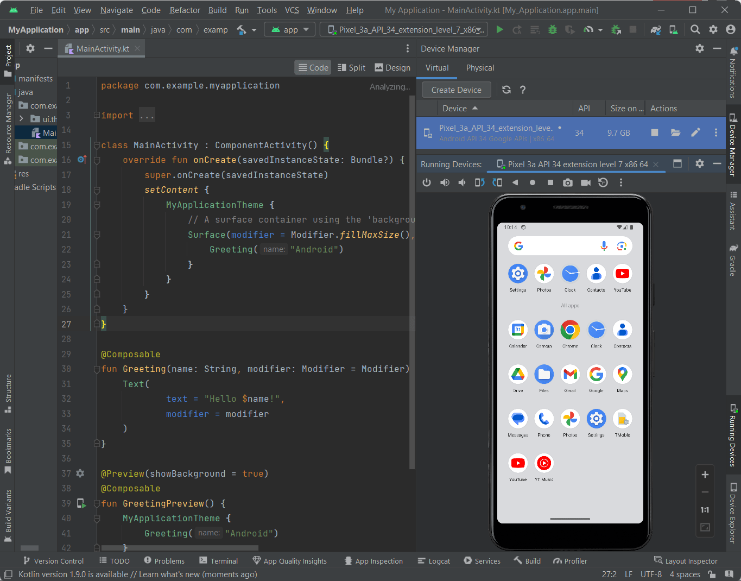Switch to the Physical tab in Device Manager
Image resolution: width=741 pixels, height=581 pixels.
click(480, 68)
